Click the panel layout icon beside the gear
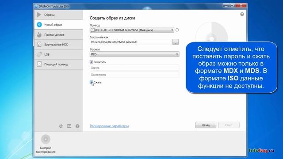Viewport: 283px width, 159px height. coord(69,126)
